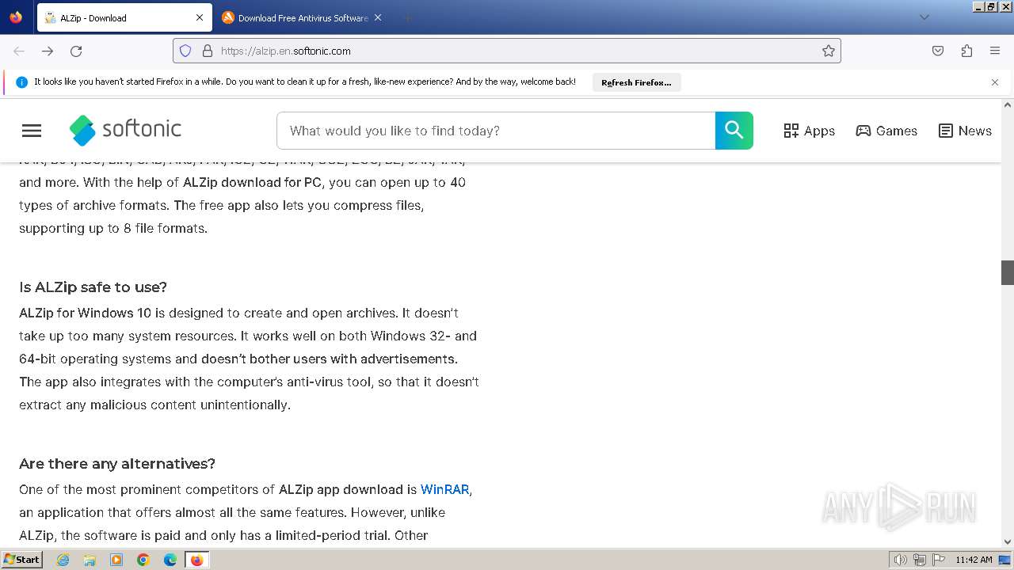Image resolution: width=1014 pixels, height=570 pixels.
Task: Submit search with the magnifier button
Action: click(x=734, y=131)
